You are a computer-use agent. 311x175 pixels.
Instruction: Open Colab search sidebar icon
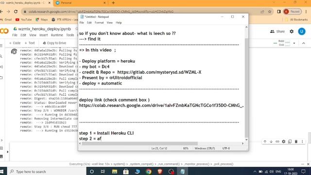[1, 56]
